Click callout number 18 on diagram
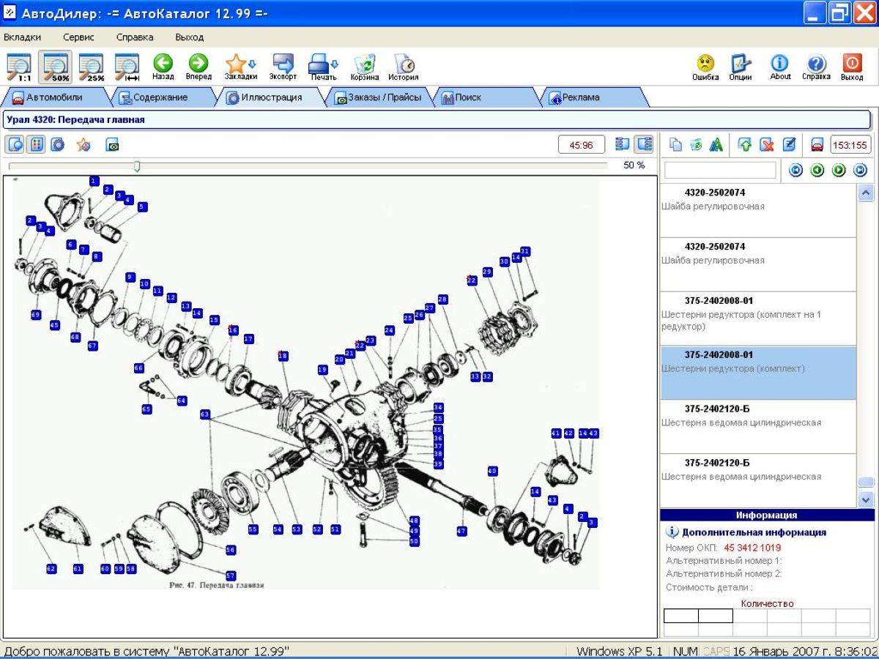The height and width of the screenshot is (659, 879). pos(283,356)
